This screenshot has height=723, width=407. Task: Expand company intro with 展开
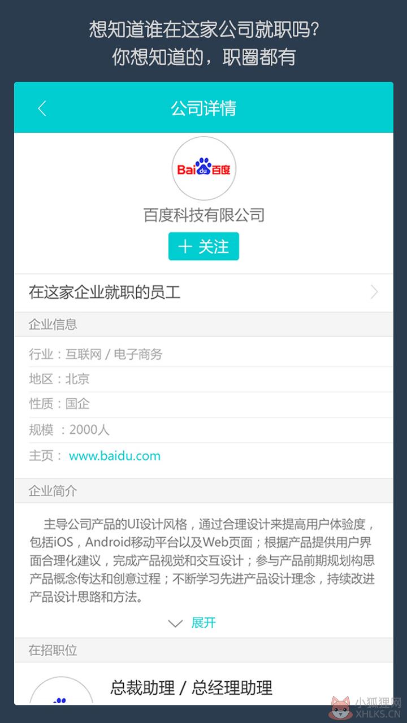tap(203, 623)
